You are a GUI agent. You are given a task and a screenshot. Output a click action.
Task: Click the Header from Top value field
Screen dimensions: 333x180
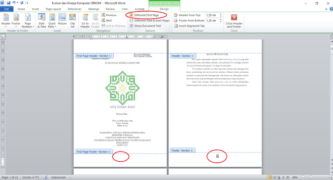(212, 15)
